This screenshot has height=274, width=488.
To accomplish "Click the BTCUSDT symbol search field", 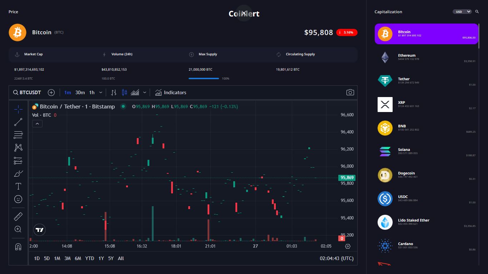I will pos(27,92).
